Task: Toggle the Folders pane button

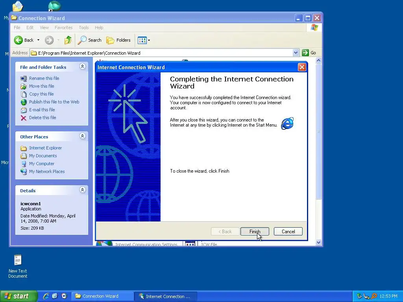Action: point(118,40)
